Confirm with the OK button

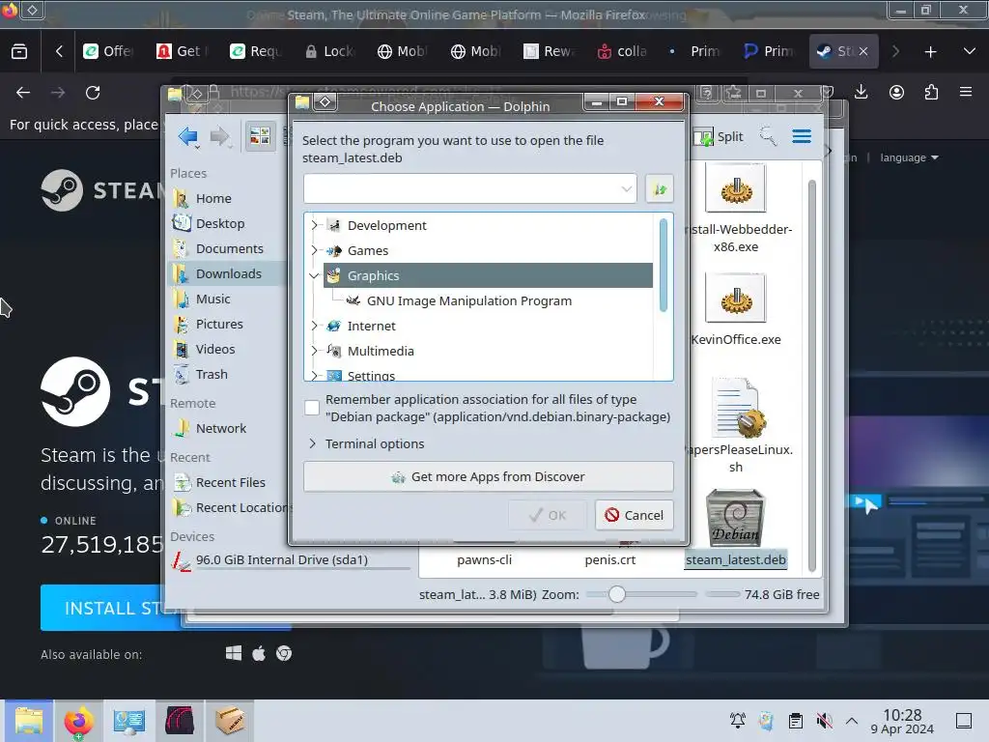(548, 515)
